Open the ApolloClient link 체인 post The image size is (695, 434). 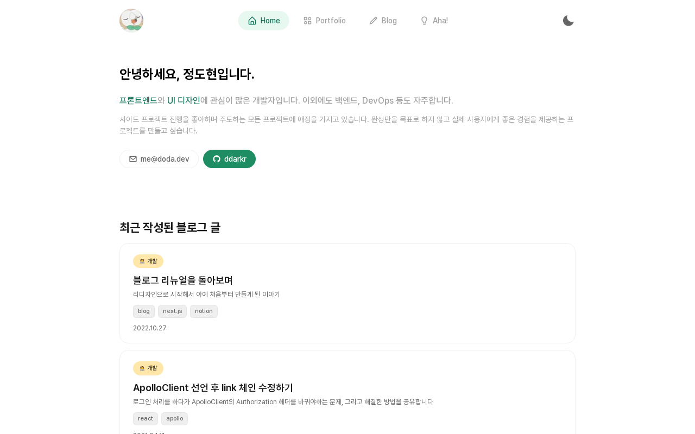(x=213, y=387)
